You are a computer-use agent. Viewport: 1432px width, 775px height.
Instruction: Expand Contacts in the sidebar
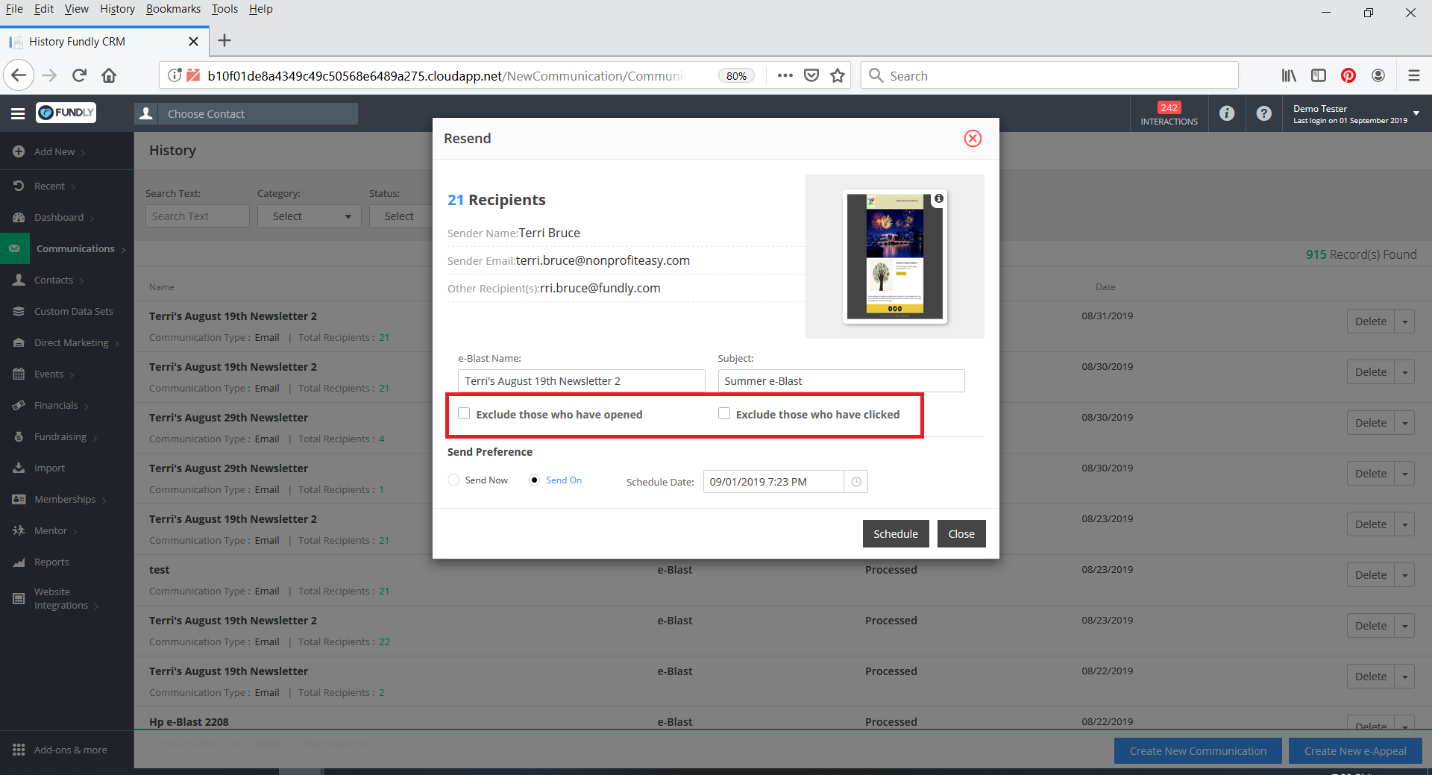point(54,280)
